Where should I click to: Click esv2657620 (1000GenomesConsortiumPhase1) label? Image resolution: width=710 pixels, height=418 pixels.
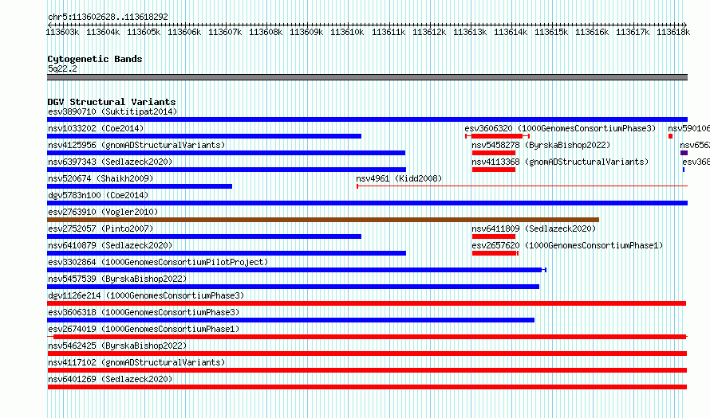tap(567, 245)
